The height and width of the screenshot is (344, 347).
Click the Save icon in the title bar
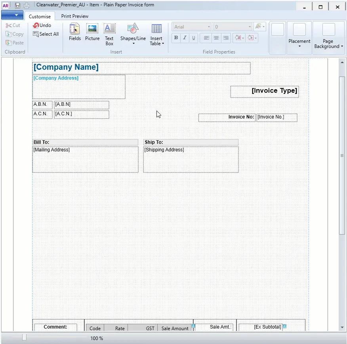coord(17,5)
